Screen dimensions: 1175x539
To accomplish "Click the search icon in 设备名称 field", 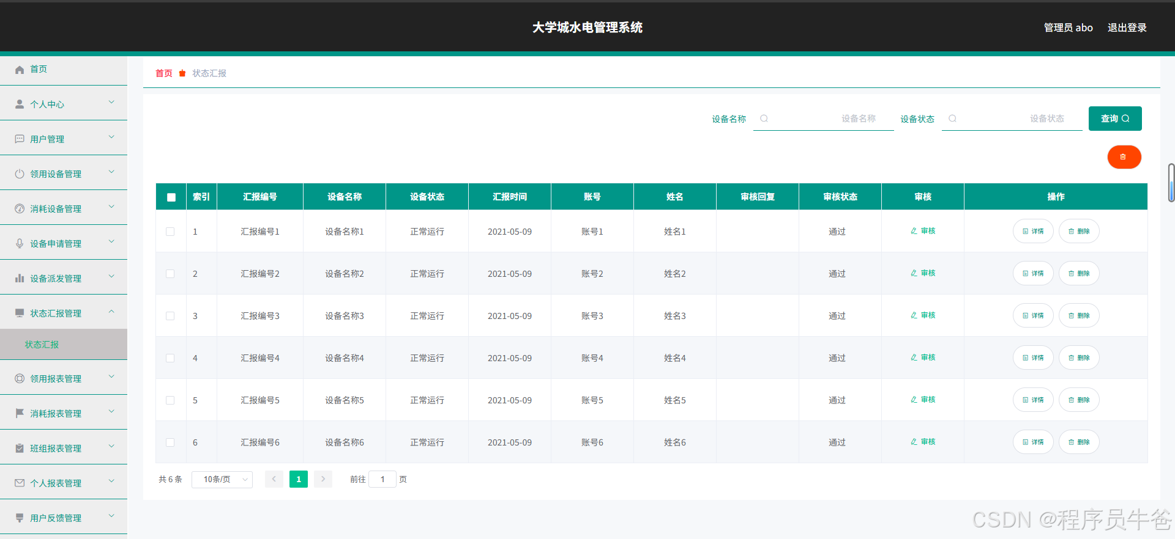I will pos(764,119).
